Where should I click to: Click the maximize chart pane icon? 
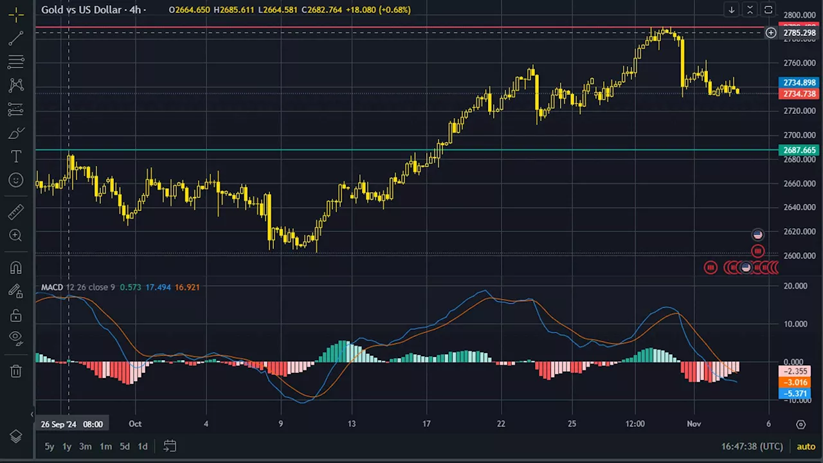click(x=768, y=10)
